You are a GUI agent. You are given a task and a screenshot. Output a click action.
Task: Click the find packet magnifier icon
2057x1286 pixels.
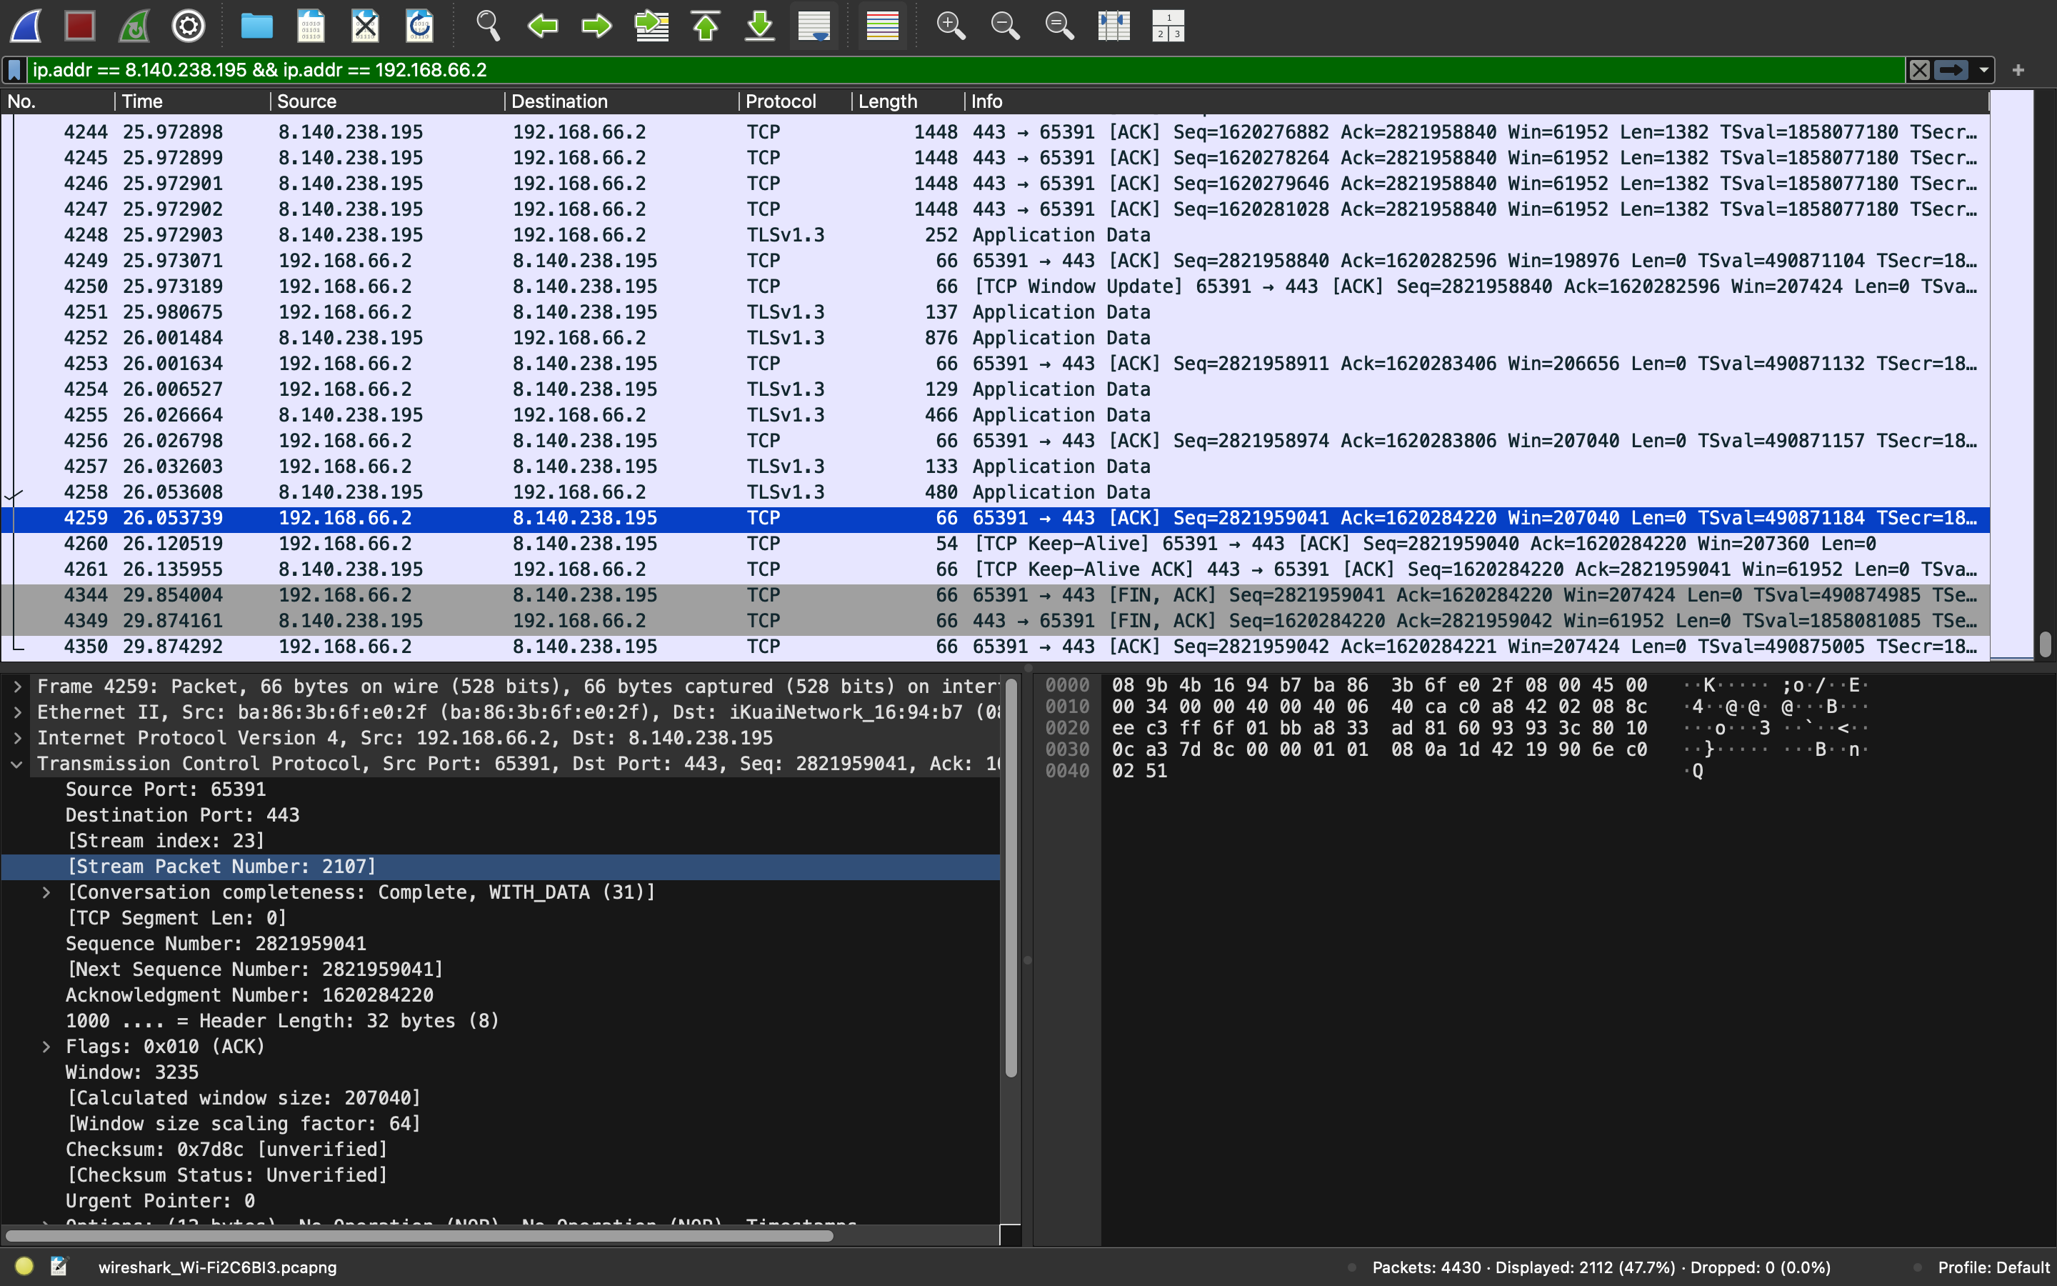pyautogui.click(x=488, y=26)
